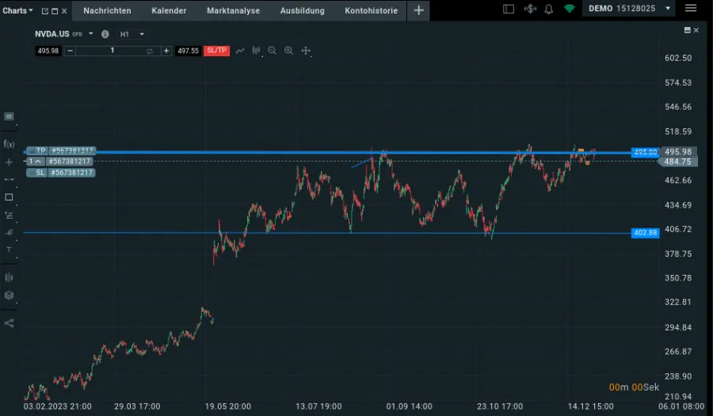The image size is (713, 416).
Task: Toggle the SL/TP red button
Action: (x=216, y=51)
